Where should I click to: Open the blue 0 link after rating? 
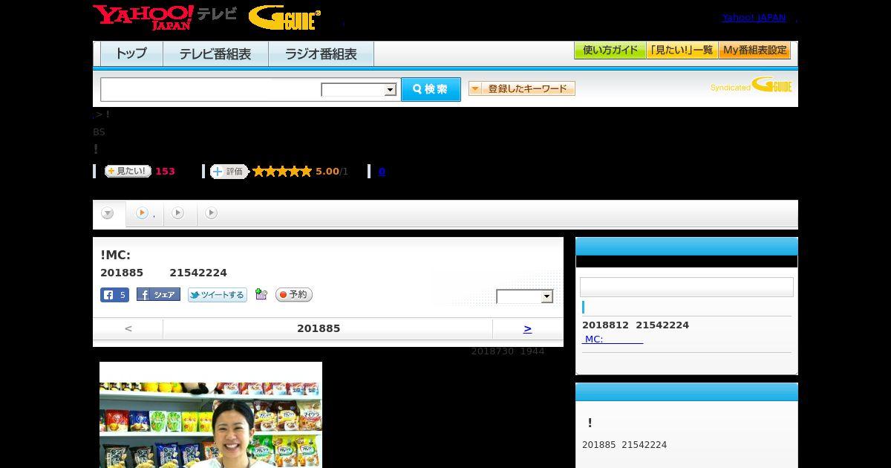pos(382,172)
